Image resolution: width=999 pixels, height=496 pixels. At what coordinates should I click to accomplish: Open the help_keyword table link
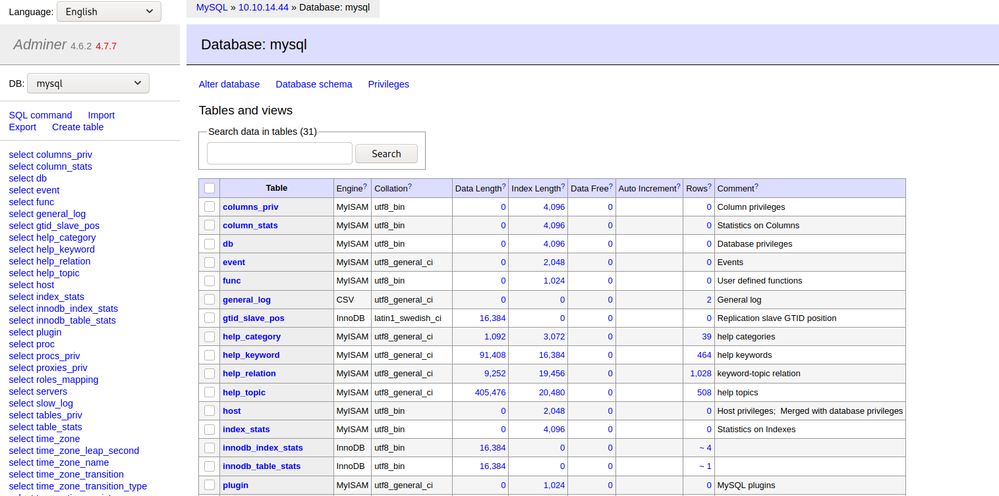click(x=251, y=355)
